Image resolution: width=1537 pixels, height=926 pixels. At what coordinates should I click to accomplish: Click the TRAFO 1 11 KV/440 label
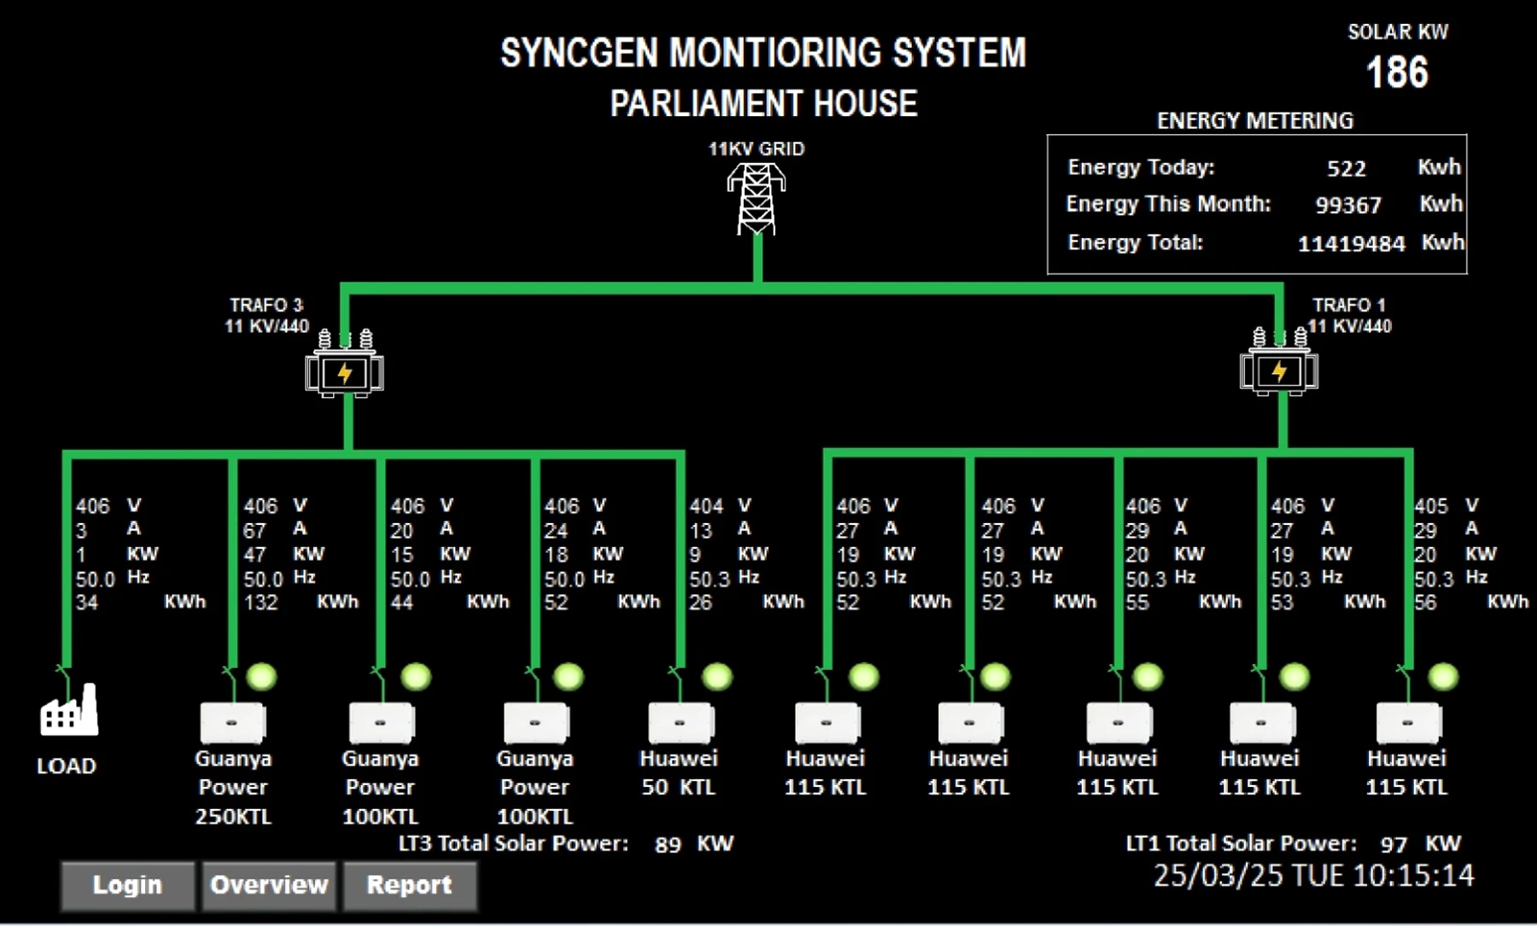[x=1349, y=315]
